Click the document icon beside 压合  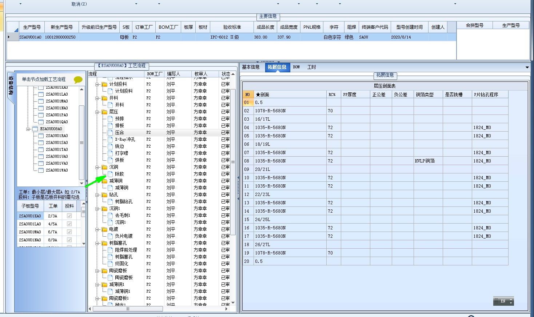110,133
